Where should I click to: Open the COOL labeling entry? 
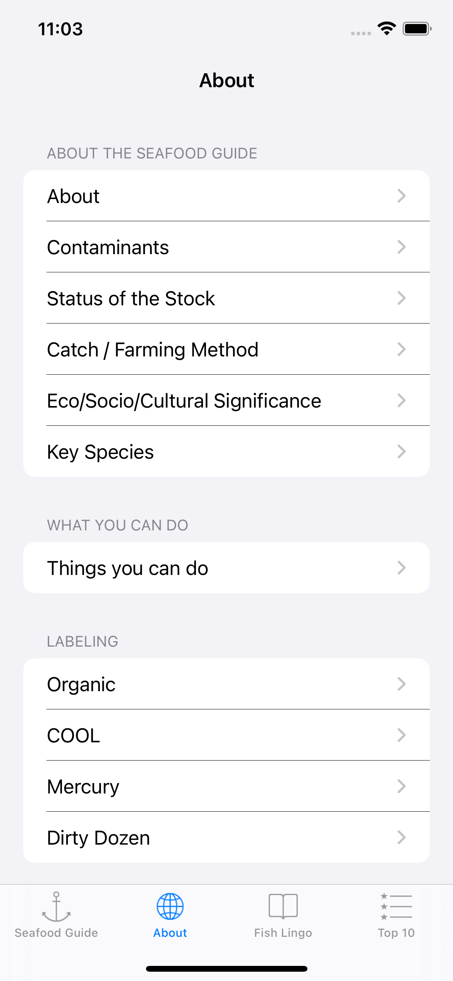[x=74, y=735]
